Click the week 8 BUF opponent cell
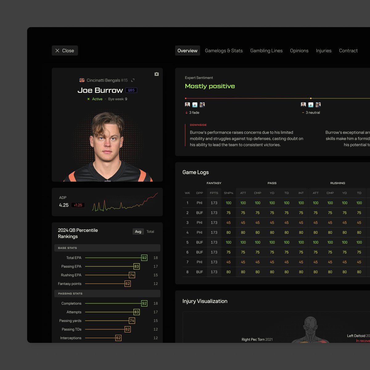The image size is (370, 370). (x=199, y=272)
